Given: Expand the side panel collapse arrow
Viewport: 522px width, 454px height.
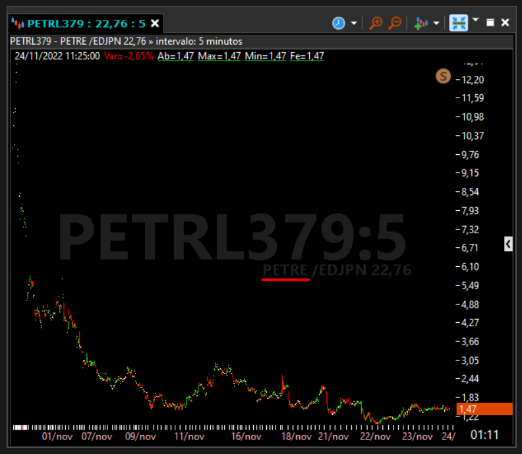Looking at the screenshot, I should point(508,244).
